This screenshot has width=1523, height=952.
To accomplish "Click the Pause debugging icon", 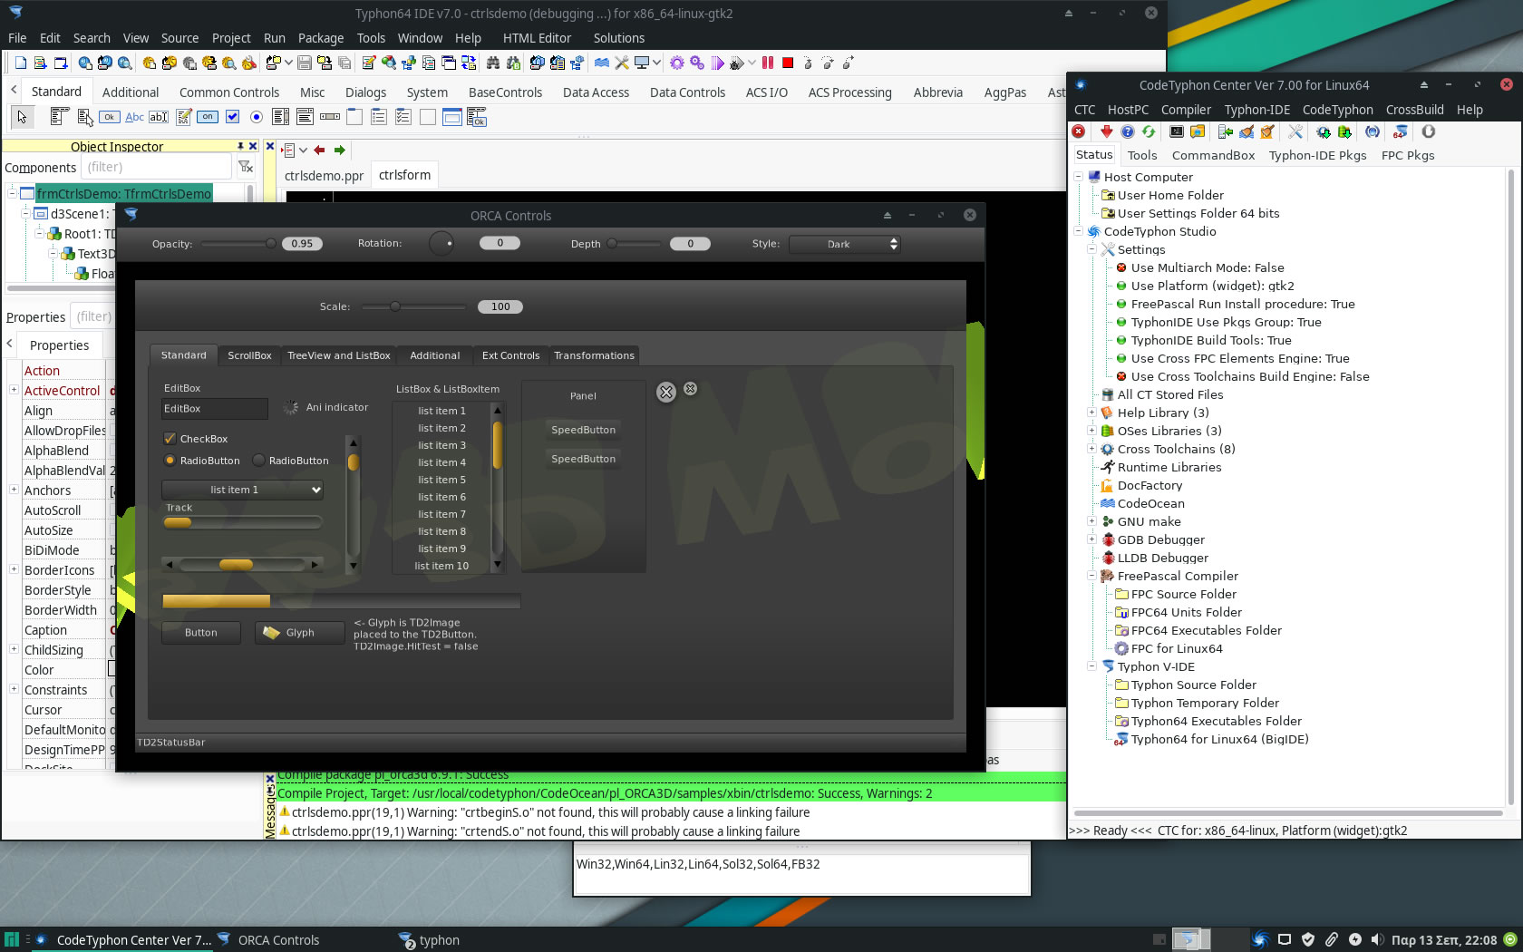I will click(768, 63).
